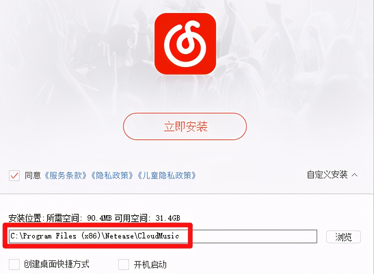Screen dimensions: 374x274
Task: Open the 《隐私政策》 link
Action: coord(112,176)
